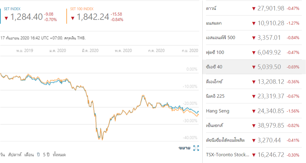Open the SET 100 INDEX title link
Viewport: 306px width, 163px height.
pos(82,9)
